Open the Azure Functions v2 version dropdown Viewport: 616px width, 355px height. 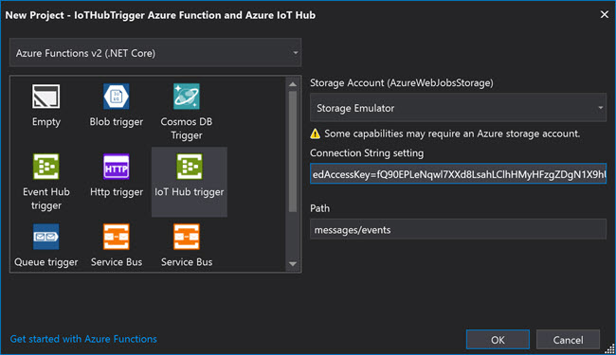[x=155, y=53]
